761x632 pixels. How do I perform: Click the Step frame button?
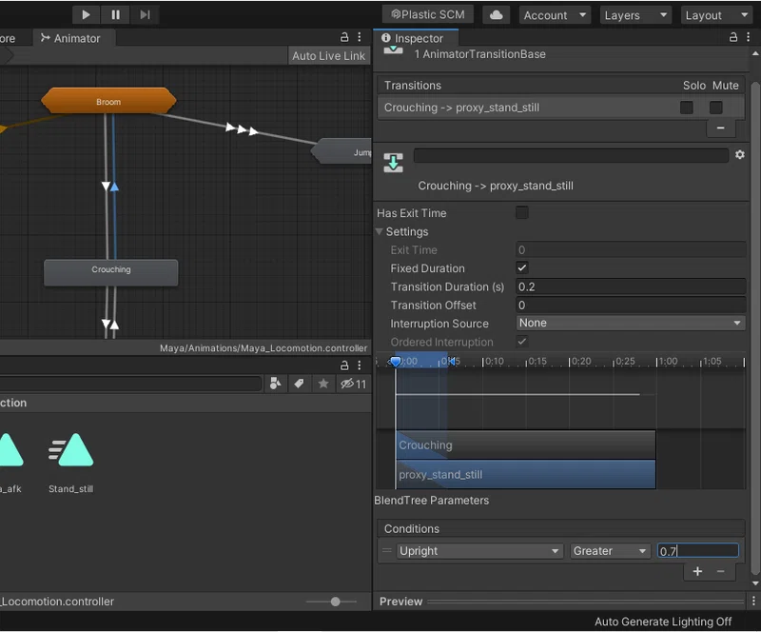pos(145,14)
